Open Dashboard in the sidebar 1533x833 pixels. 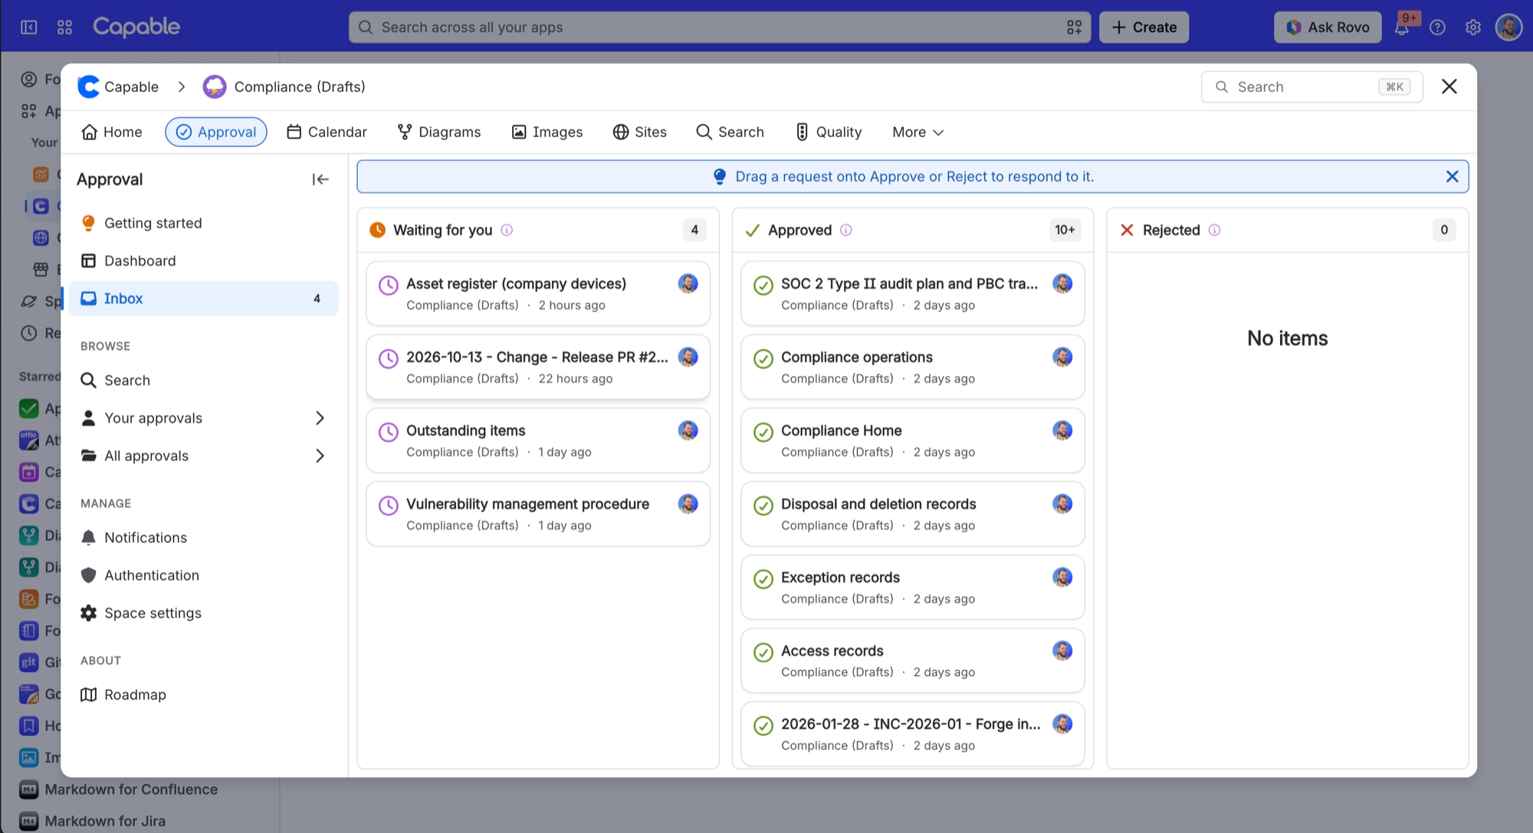pos(204,261)
